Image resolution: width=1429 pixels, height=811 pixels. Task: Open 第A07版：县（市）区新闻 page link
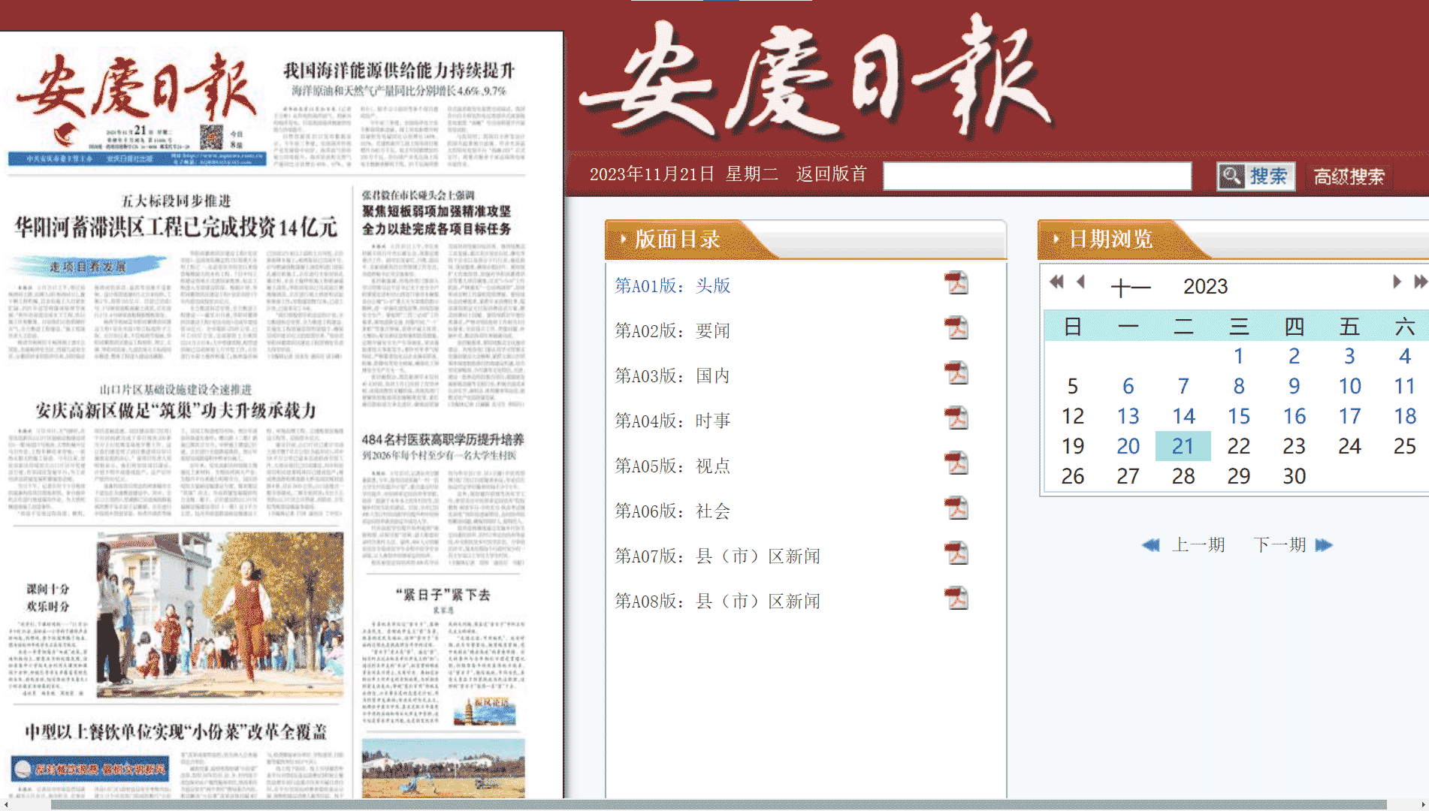point(718,556)
